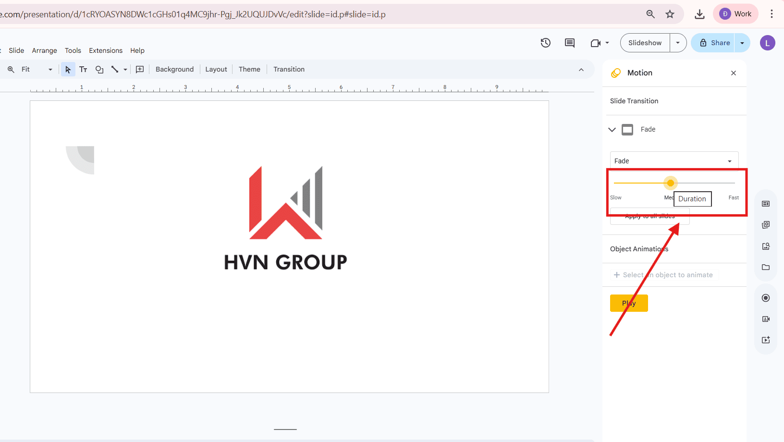Image resolution: width=784 pixels, height=442 pixels.
Task: Open the account avatar L
Action: pyautogui.click(x=767, y=43)
